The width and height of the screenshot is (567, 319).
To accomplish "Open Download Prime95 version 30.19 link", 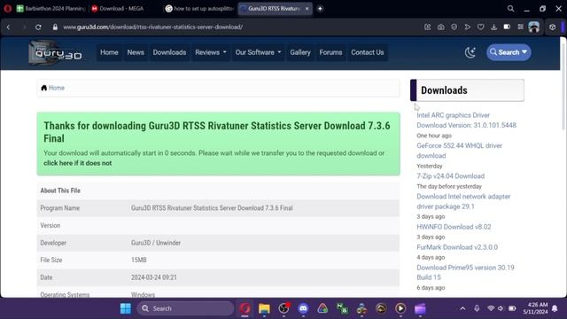I will click(465, 272).
